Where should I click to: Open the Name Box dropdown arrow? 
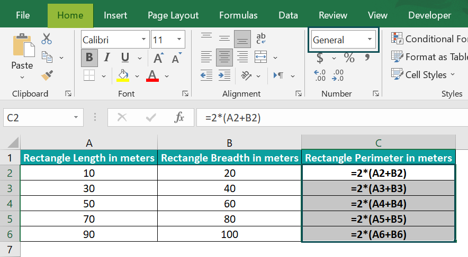click(x=76, y=118)
